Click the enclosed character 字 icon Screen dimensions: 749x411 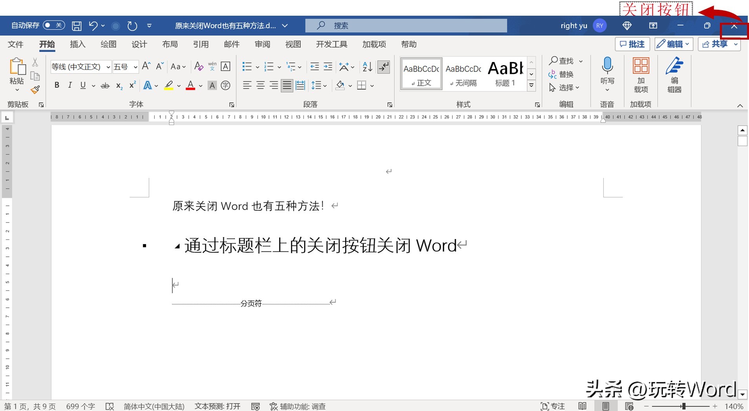pos(225,85)
